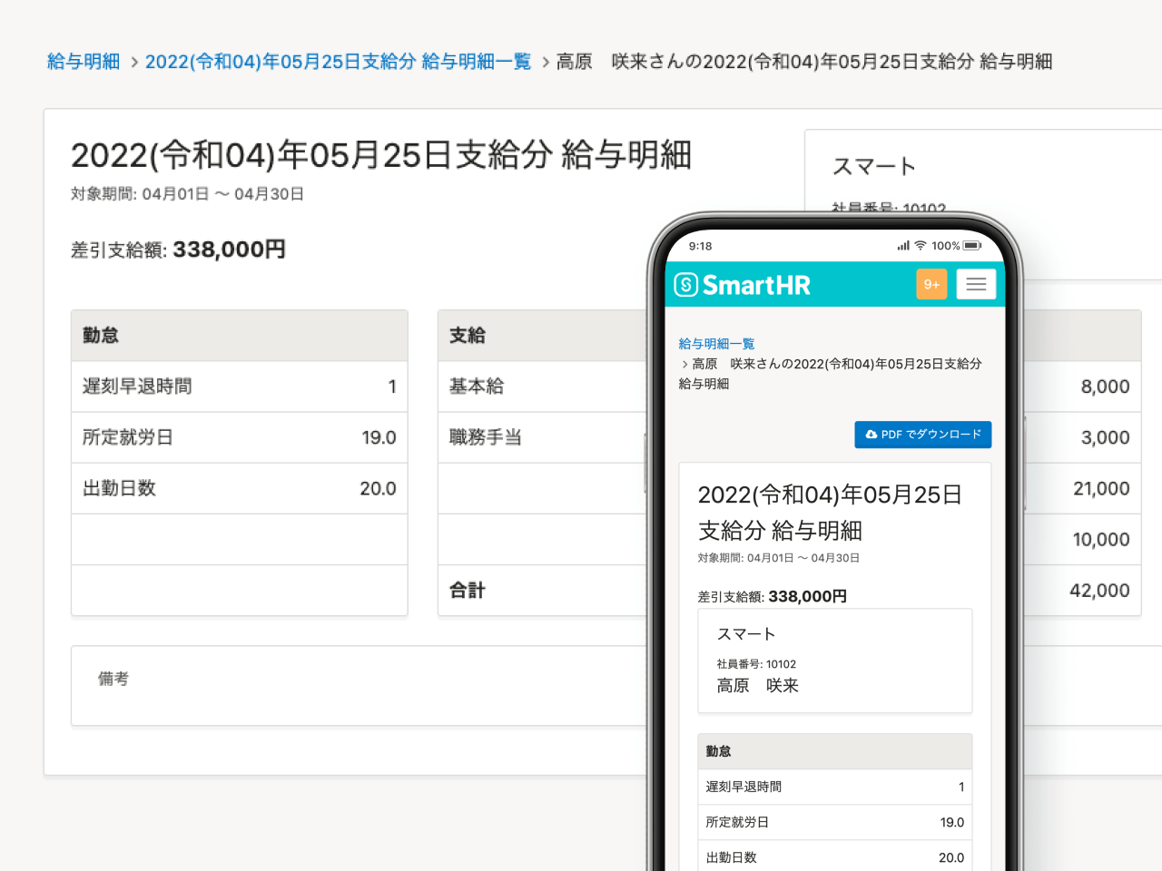Click the 給与明細一覧 link on the phone screen
Screen dimensions: 1162x871
[x=717, y=344]
